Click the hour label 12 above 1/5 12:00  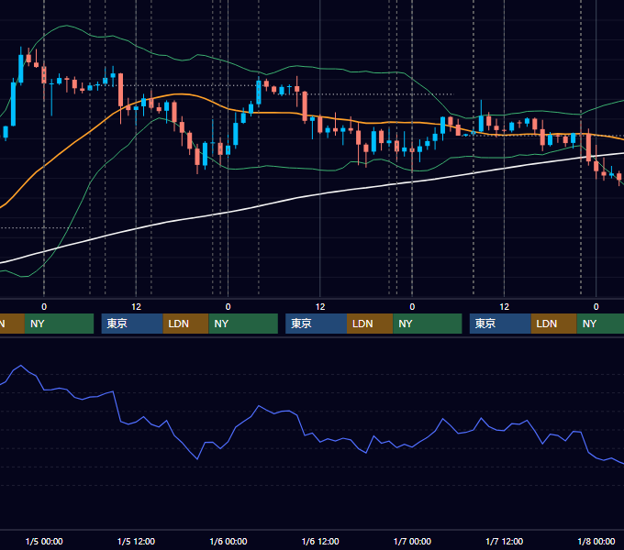click(136, 307)
